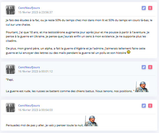Click the timestamp 15 février 2023 à 23:56:37
159x133 pixels.
click(x=35, y=12)
